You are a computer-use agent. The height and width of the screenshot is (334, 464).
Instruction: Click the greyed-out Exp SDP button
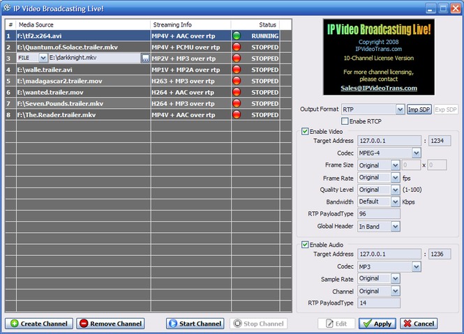pyautogui.click(x=446, y=109)
